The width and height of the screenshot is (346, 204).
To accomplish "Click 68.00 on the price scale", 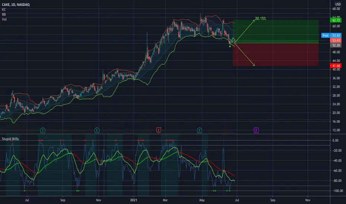I will click(x=336, y=9).
